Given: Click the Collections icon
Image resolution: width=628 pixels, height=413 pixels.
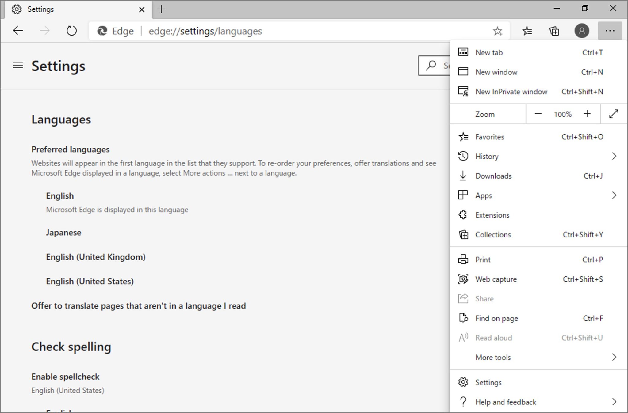Looking at the screenshot, I should pos(463,234).
